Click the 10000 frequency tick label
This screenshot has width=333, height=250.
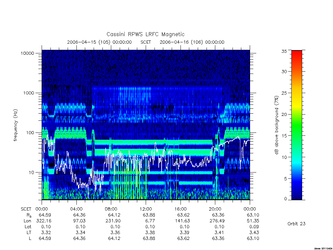pos(27,53)
